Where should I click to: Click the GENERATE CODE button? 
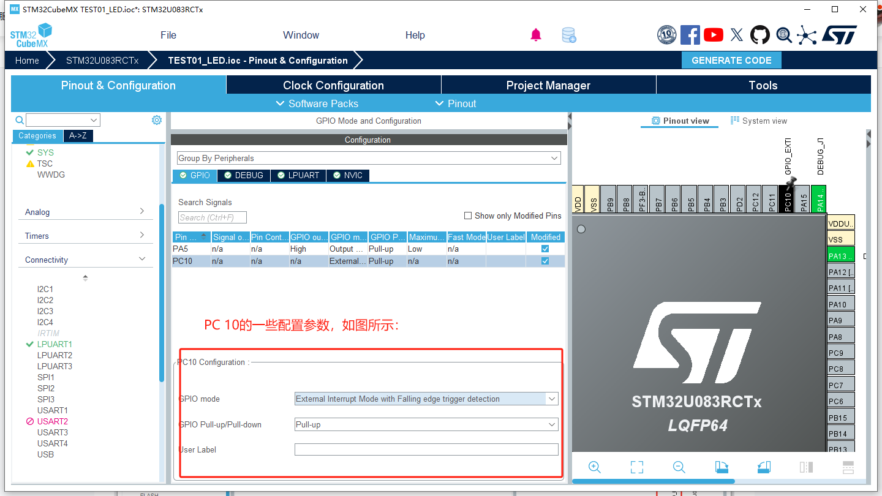(731, 60)
